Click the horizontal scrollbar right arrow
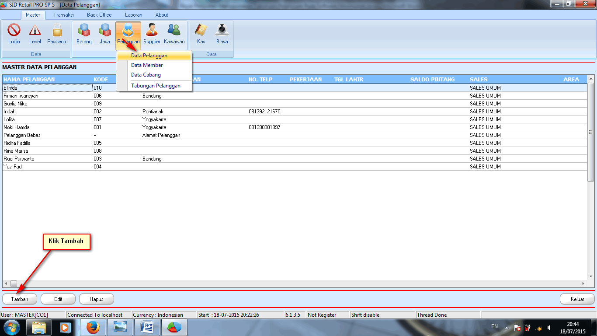This screenshot has width=597, height=336. [584, 283]
